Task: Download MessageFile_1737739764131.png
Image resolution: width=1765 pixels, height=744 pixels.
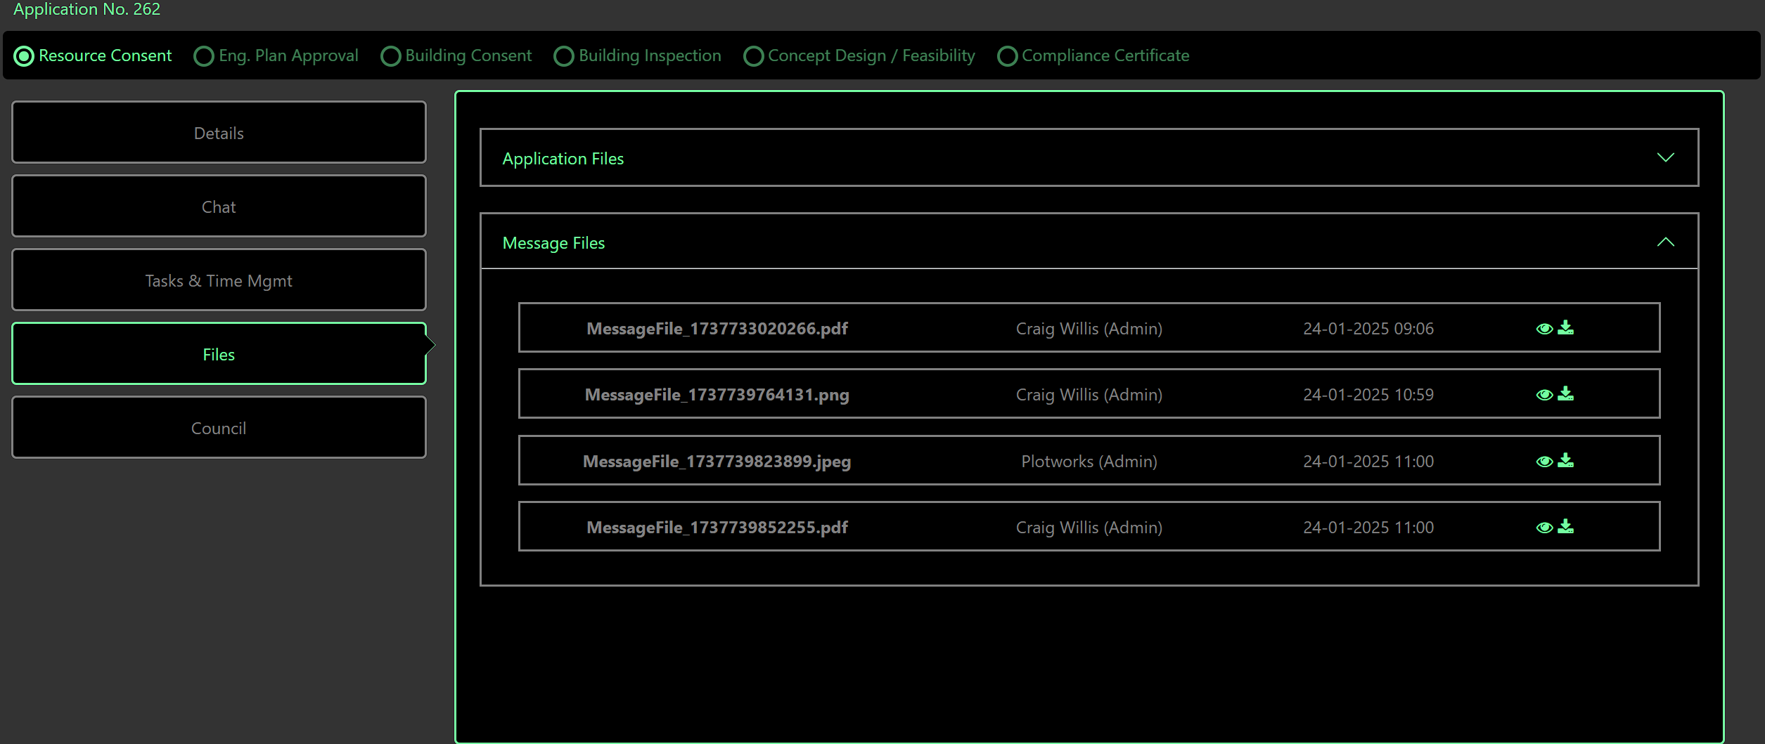Action: (x=1565, y=394)
